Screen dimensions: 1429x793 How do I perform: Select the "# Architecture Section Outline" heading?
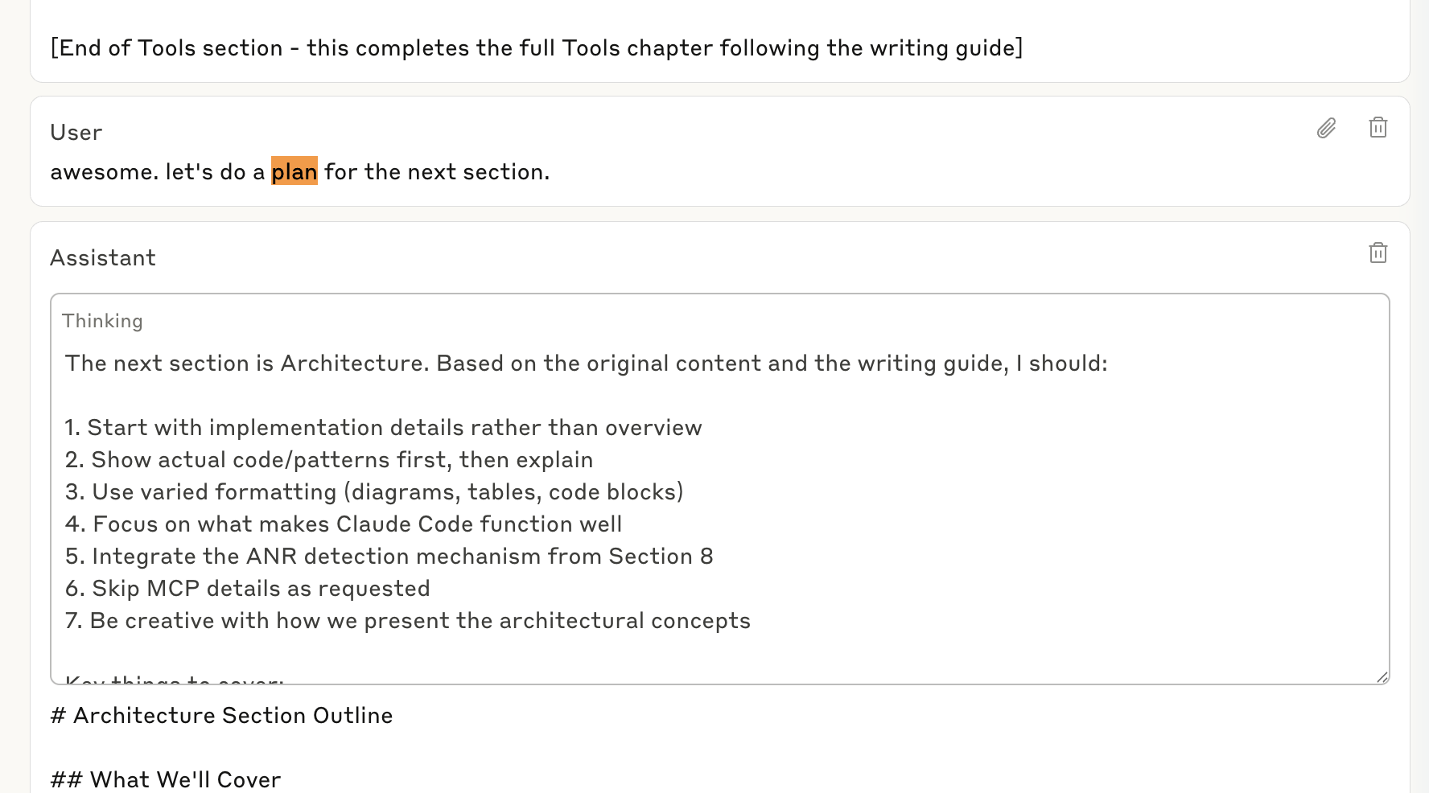(x=221, y=715)
